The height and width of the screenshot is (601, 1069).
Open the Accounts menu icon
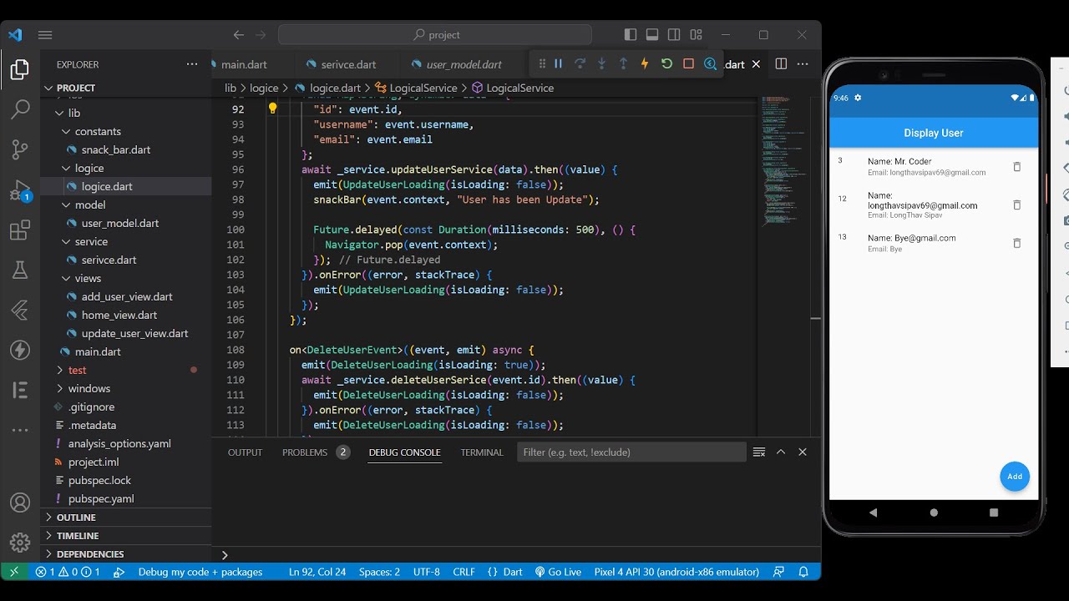coord(20,503)
